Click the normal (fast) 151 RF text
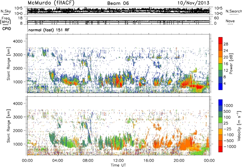The image size is (242, 167). 49,30
